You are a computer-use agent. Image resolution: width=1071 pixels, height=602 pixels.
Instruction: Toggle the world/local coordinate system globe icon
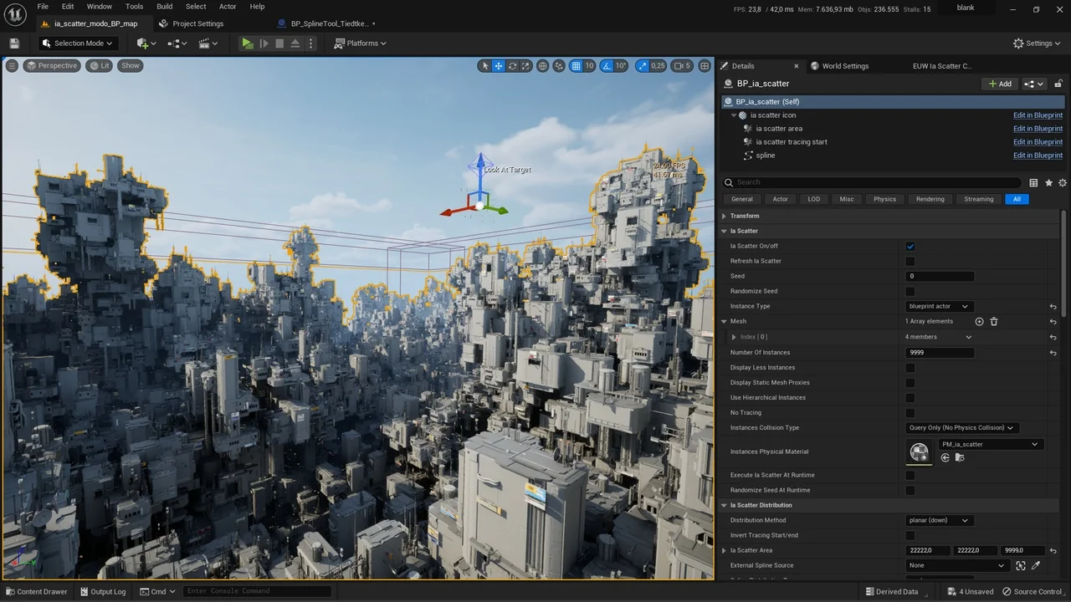[x=542, y=66]
